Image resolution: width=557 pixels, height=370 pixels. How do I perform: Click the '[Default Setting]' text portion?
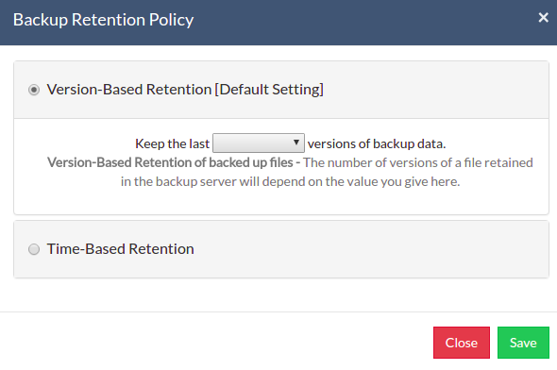coord(269,90)
